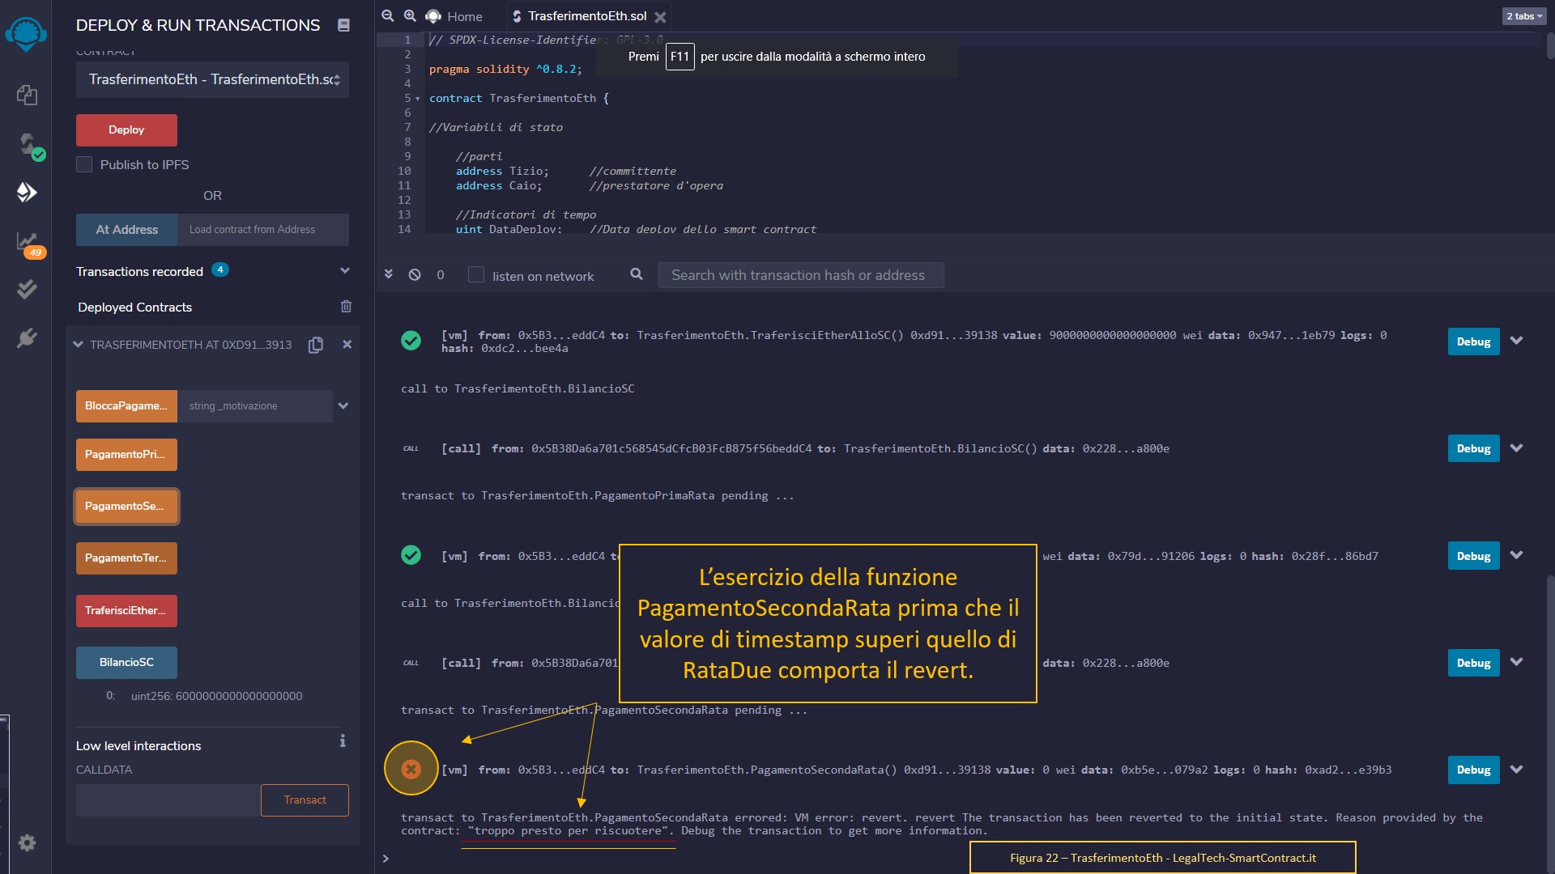1555x874 pixels.
Task: Click the Load contract from Address field
Action: click(263, 230)
